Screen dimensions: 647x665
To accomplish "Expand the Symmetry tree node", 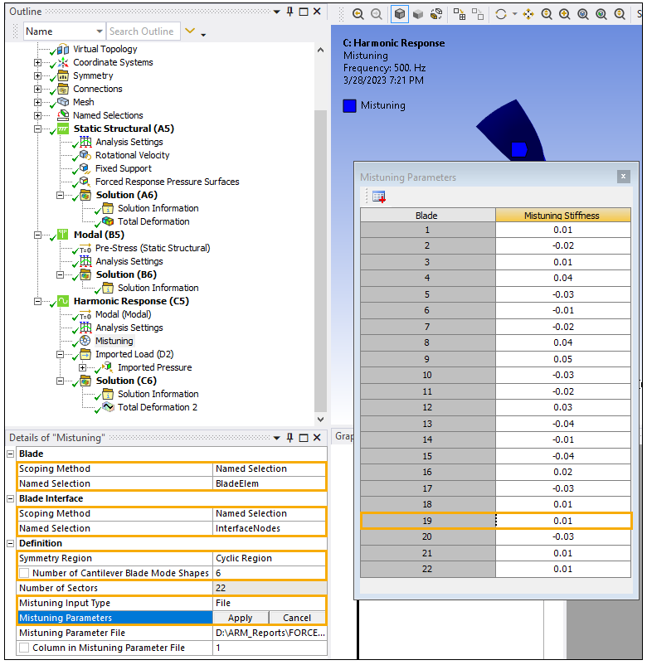I will 38,76.
